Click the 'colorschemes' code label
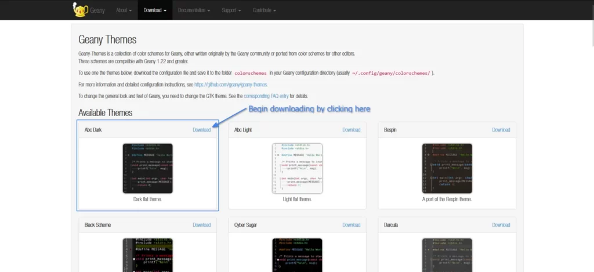This screenshot has width=594, height=272. tap(251, 73)
